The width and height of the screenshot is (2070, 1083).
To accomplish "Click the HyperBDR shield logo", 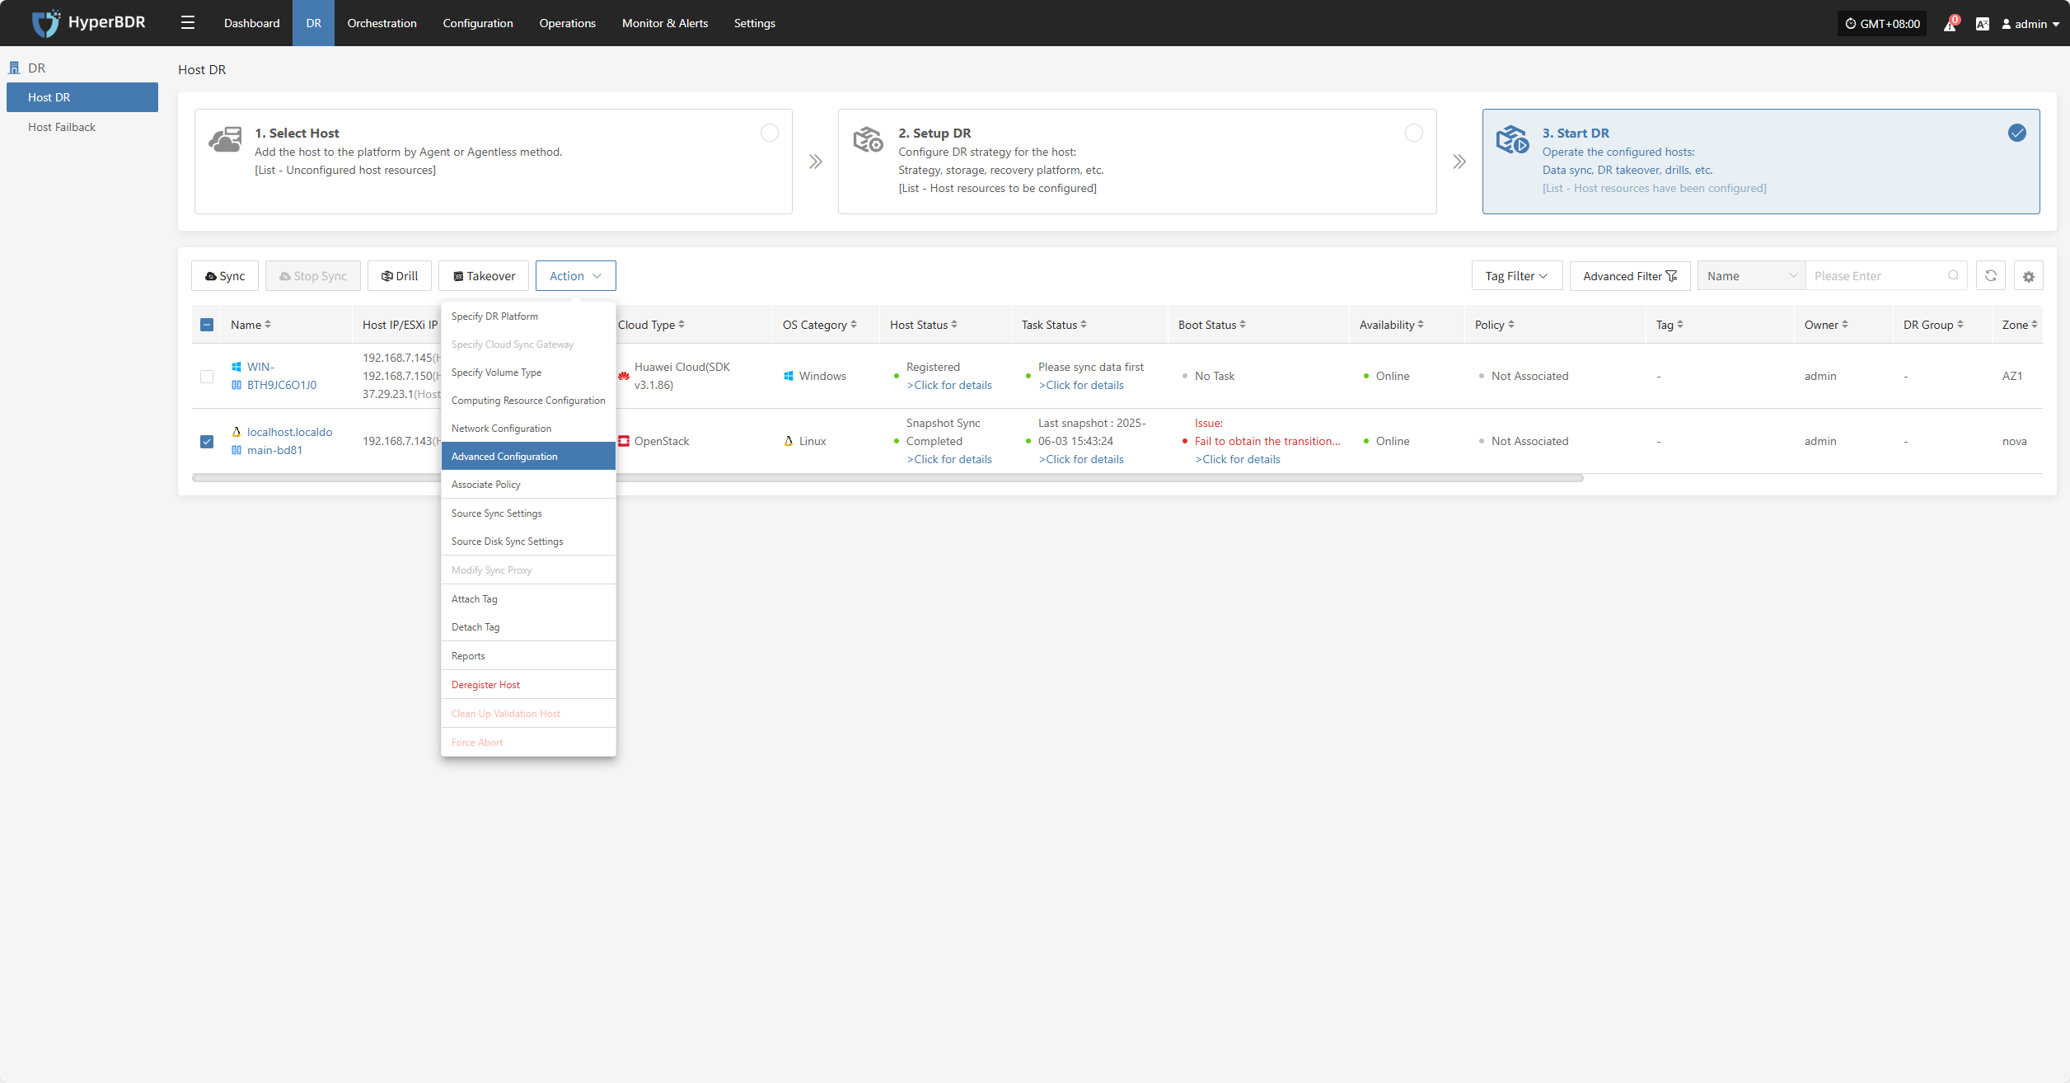I will point(46,23).
